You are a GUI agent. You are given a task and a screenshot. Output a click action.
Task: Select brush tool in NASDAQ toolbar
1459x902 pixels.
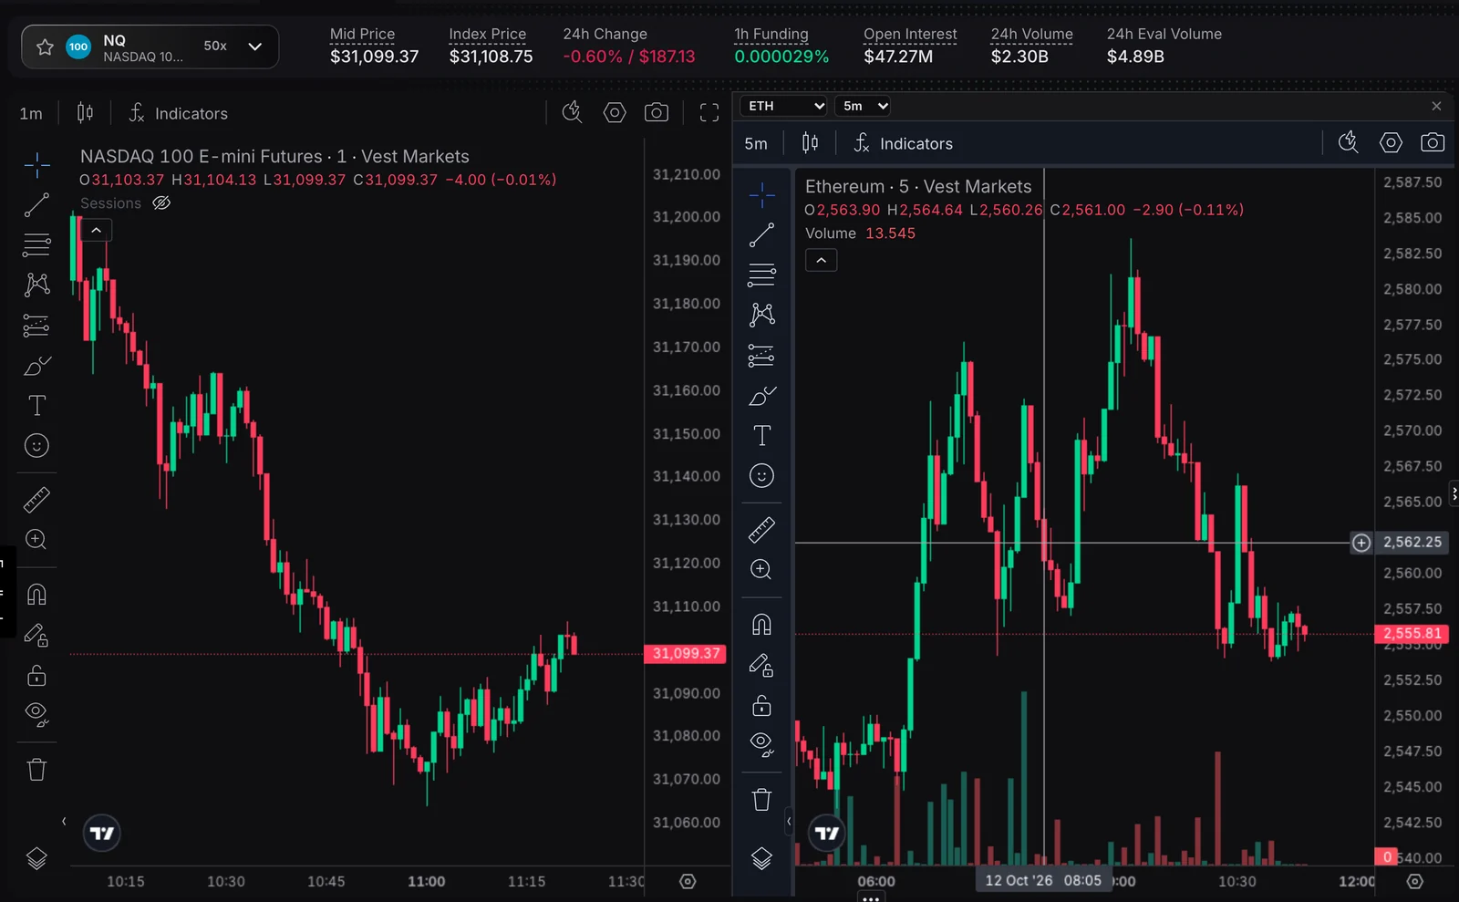pyautogui.click(x=36, y=366)
